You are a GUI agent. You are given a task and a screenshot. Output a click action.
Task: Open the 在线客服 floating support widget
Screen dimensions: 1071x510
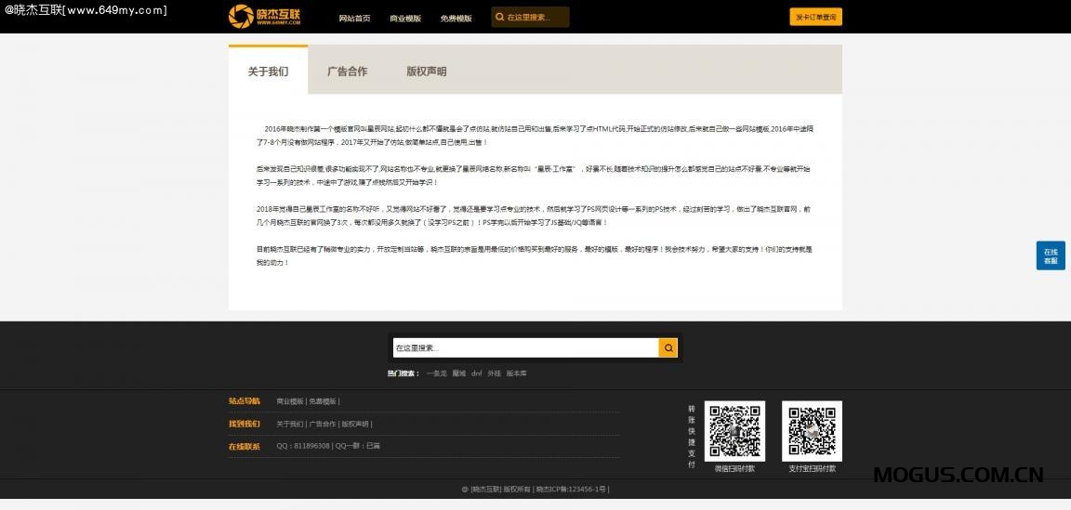point(1051,255)
